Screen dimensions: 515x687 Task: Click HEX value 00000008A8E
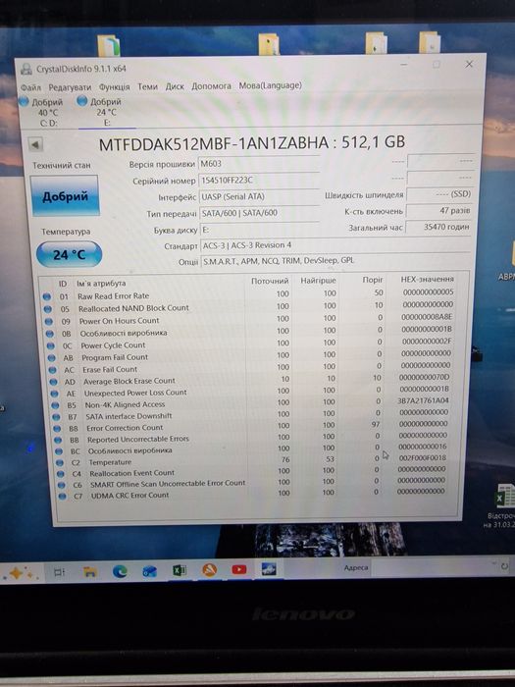click(x=427, y=317)
